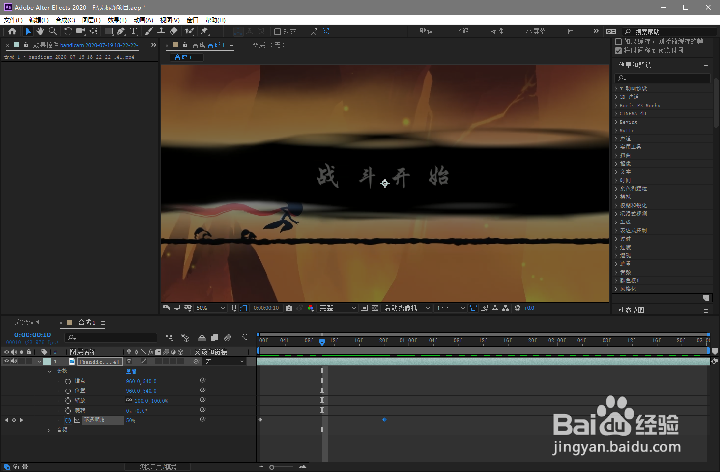Select the Horizontal Type tool
Viewport: 720px width, 472px height.
pyautogui.click(x=133, y=31)
